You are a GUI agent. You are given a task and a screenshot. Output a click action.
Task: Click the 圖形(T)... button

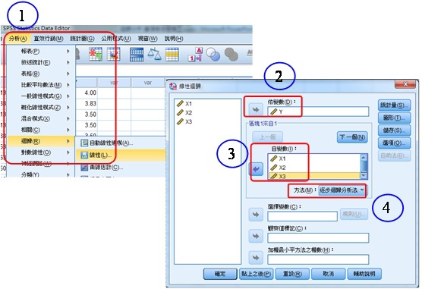(x=394, y=118)
